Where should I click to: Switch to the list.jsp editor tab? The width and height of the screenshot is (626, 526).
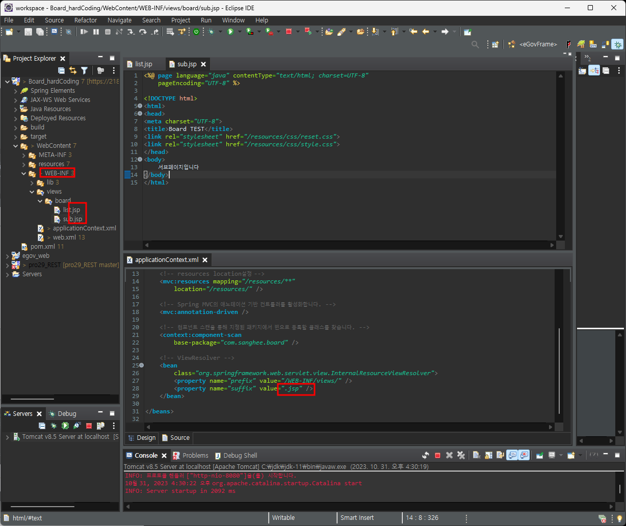(x=143, y=64)
